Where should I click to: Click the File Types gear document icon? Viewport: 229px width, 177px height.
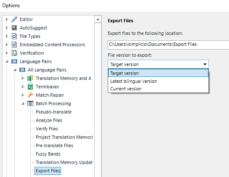(x=14, y=36)
